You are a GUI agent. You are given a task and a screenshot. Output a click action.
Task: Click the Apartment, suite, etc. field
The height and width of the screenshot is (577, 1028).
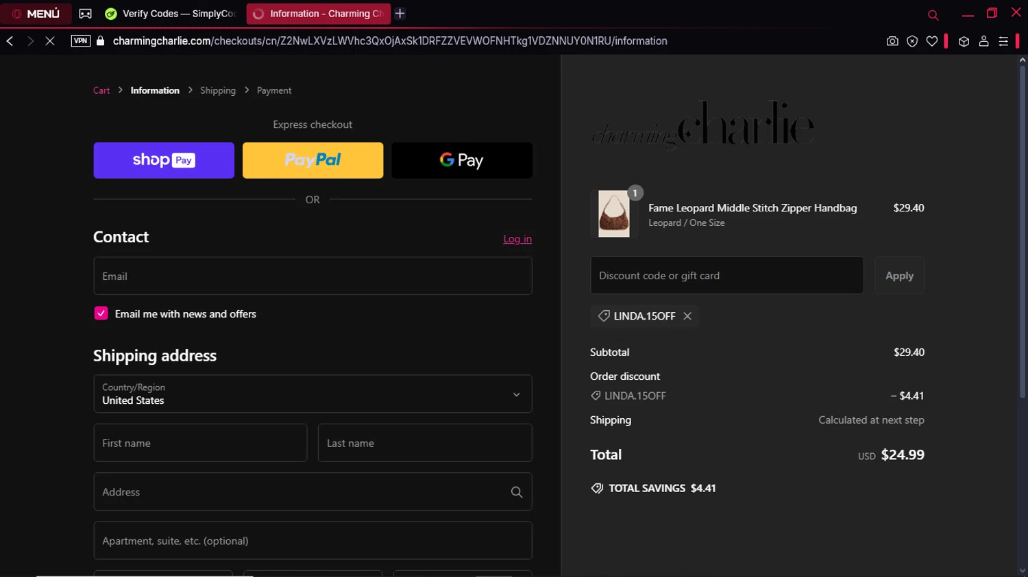(x=313, y=541)
